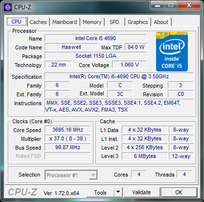Switch to the Caches tab

38,22
